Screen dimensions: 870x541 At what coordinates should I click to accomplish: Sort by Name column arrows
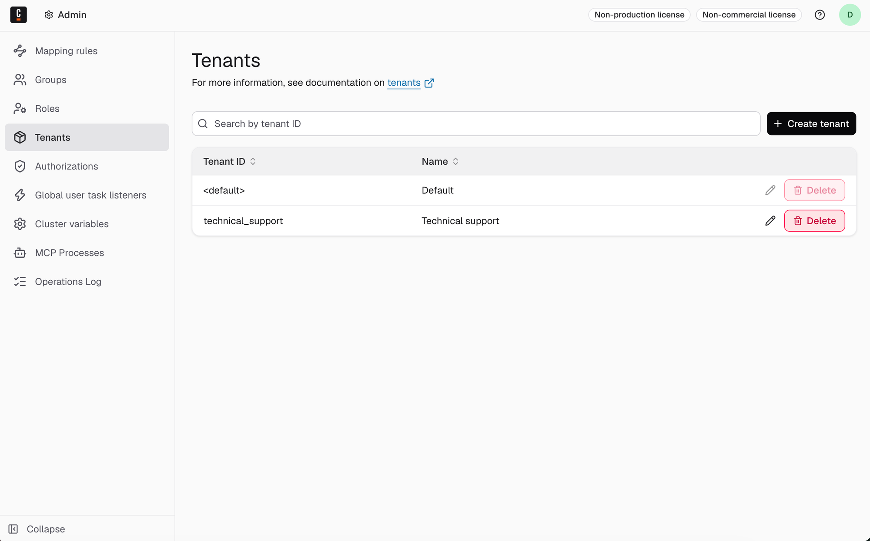[455, 161]
